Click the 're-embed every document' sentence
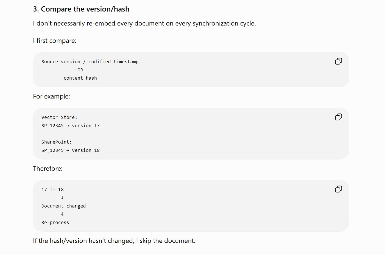385x255 pixels. click(x=144, y=23)
